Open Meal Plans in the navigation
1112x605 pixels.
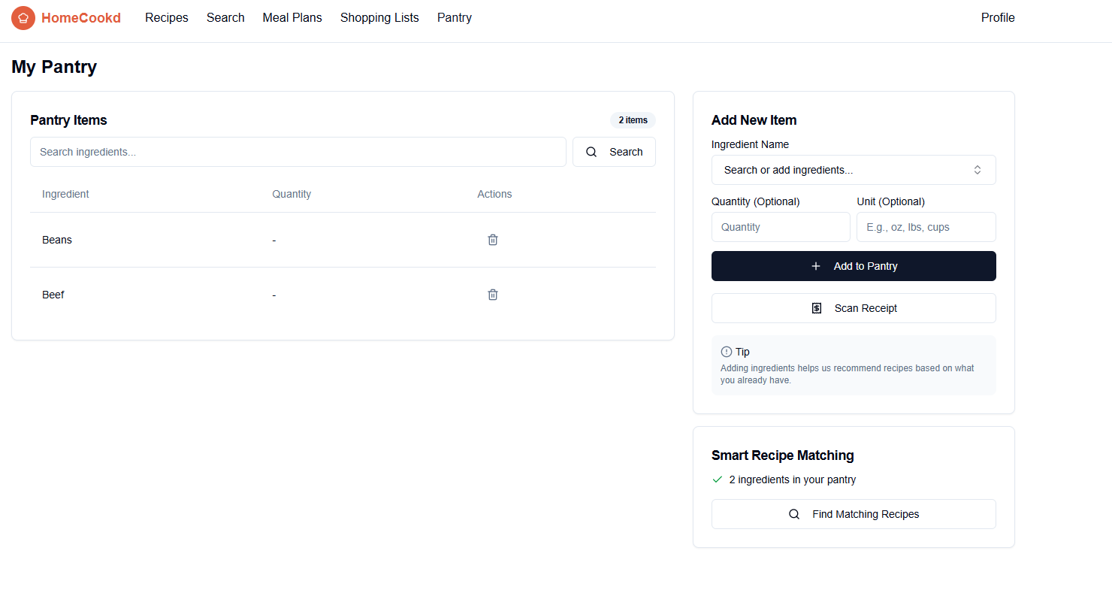[292, 18]
